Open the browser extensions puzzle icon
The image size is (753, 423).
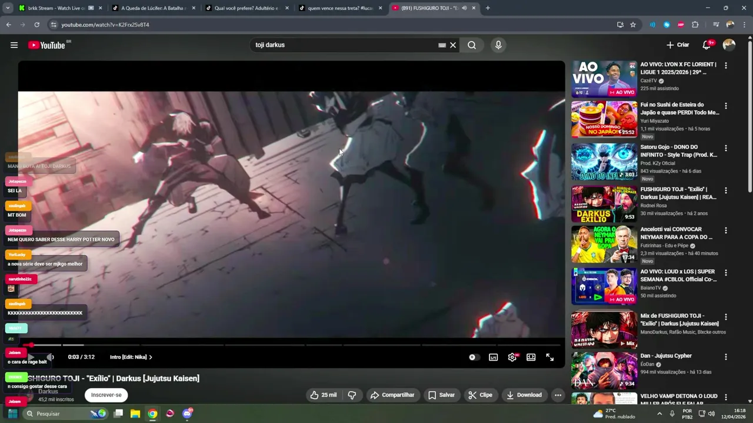coord(695,25)
